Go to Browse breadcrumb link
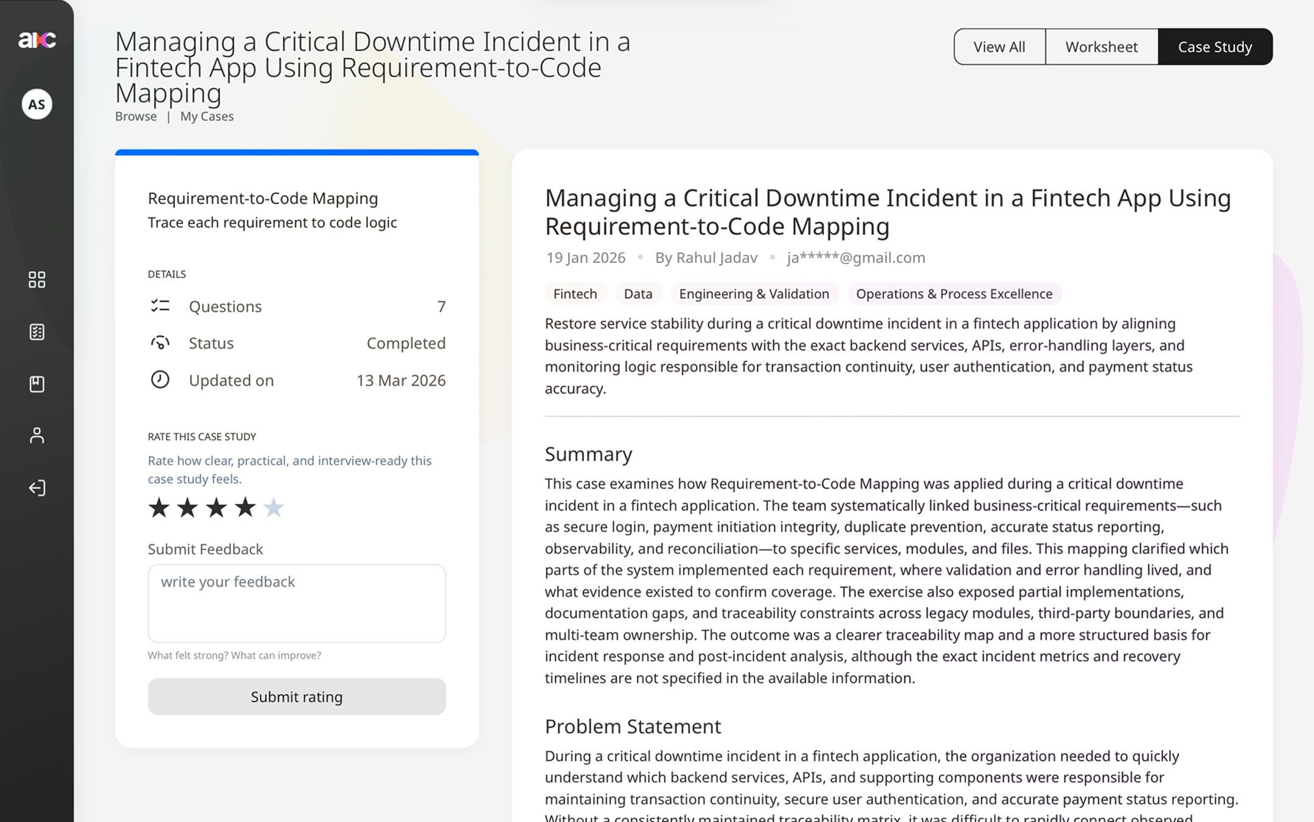The height and width of the screenshot is (822, 1314). click(x=136, y=116)
